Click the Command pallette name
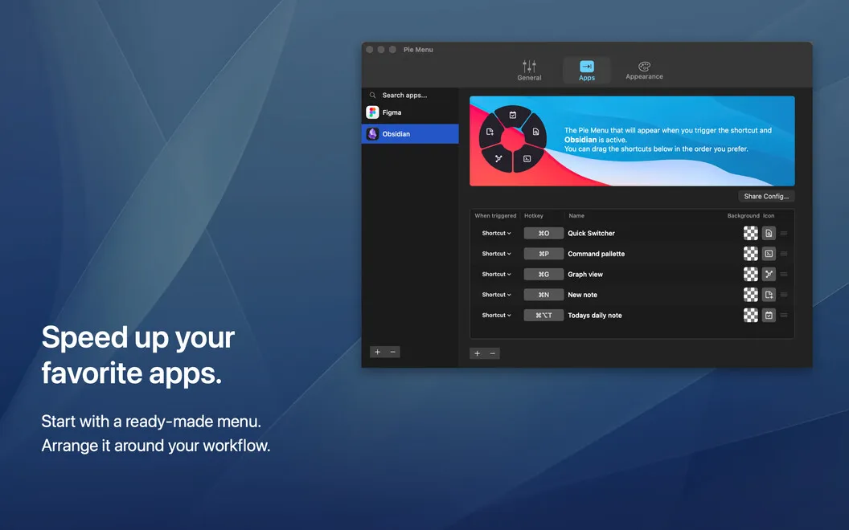 tap(596, 255)
